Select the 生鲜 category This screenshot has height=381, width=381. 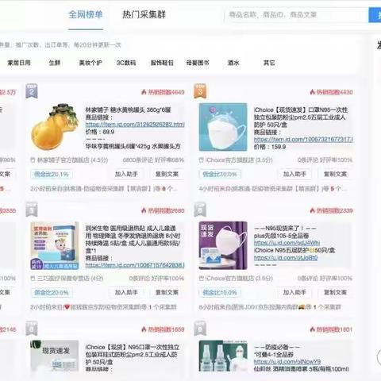click(x=55, y=63)
